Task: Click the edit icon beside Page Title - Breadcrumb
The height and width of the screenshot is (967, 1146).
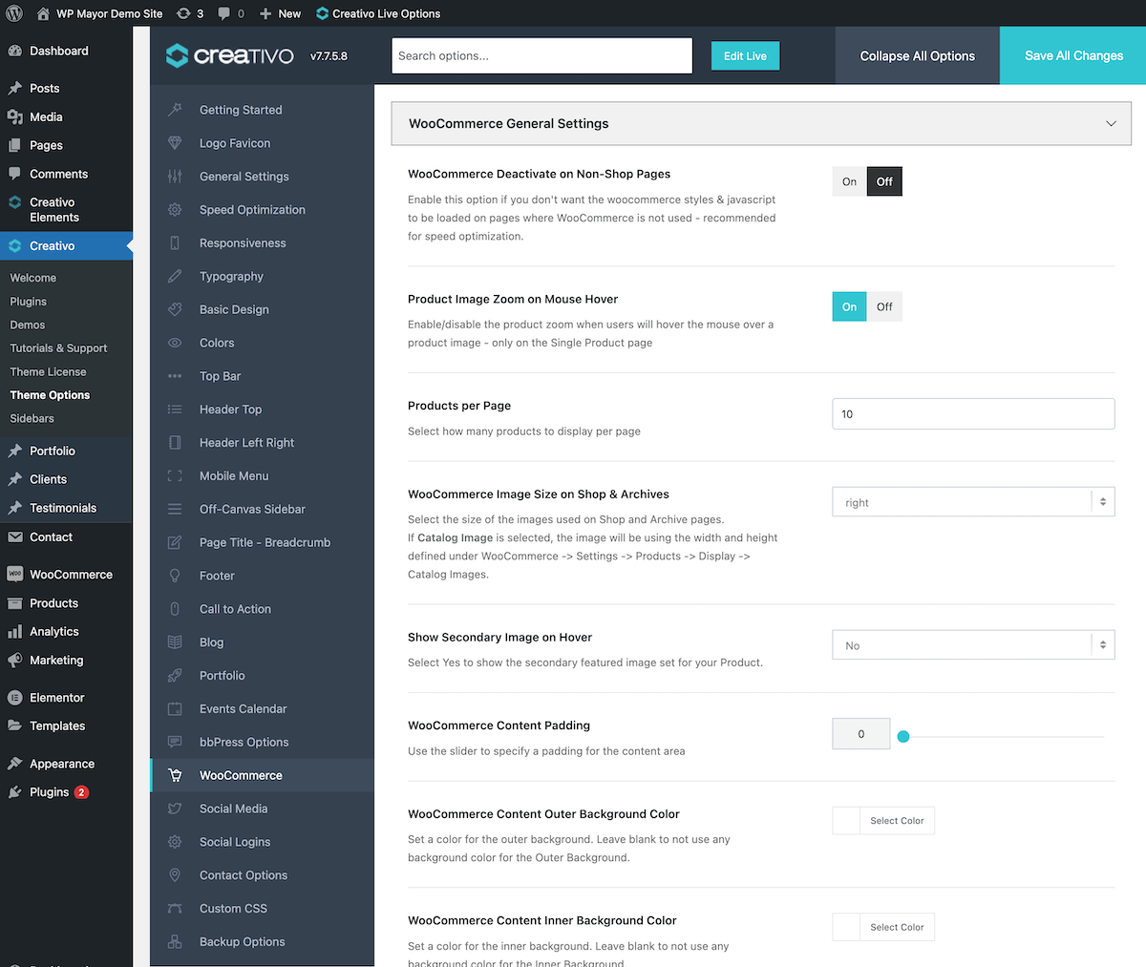Action: click(x=175, y=542)
